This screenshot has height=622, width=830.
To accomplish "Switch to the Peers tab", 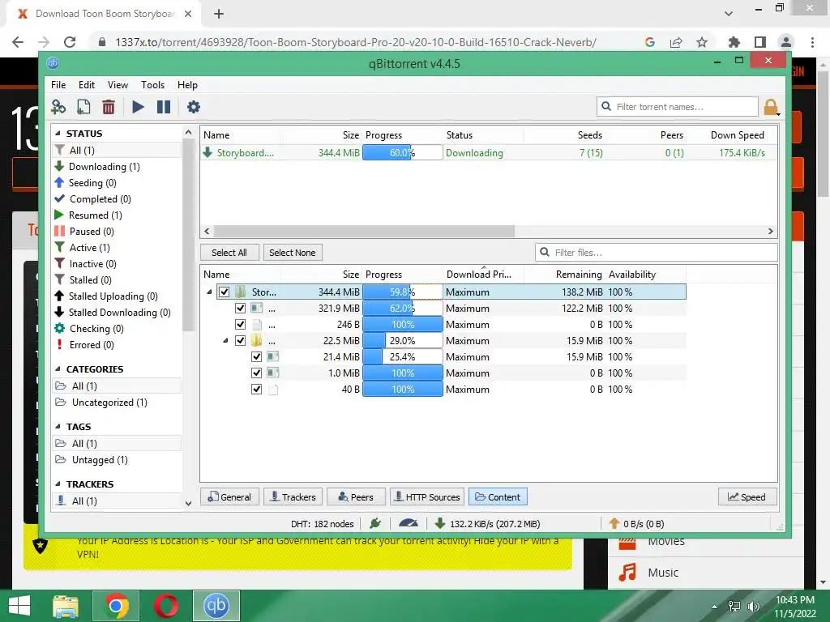I will pos(356,497).
